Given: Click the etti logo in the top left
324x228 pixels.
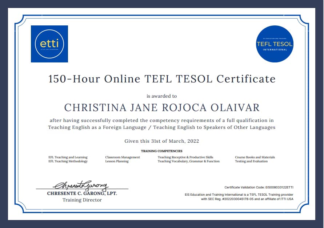Looking at the screenshot, I should [x=49, y=44].
